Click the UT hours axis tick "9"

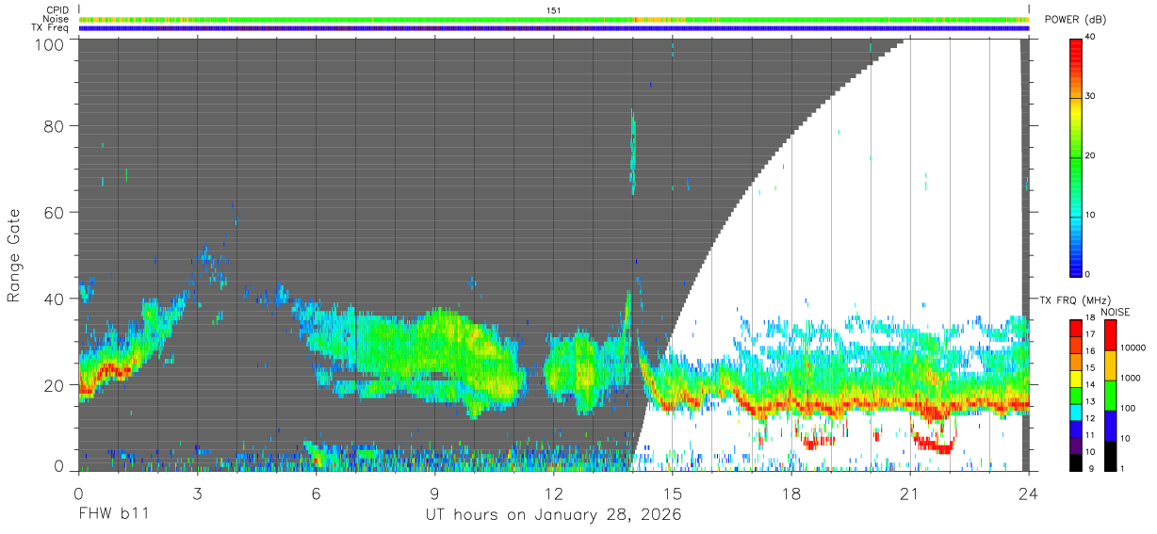(434, 494)
